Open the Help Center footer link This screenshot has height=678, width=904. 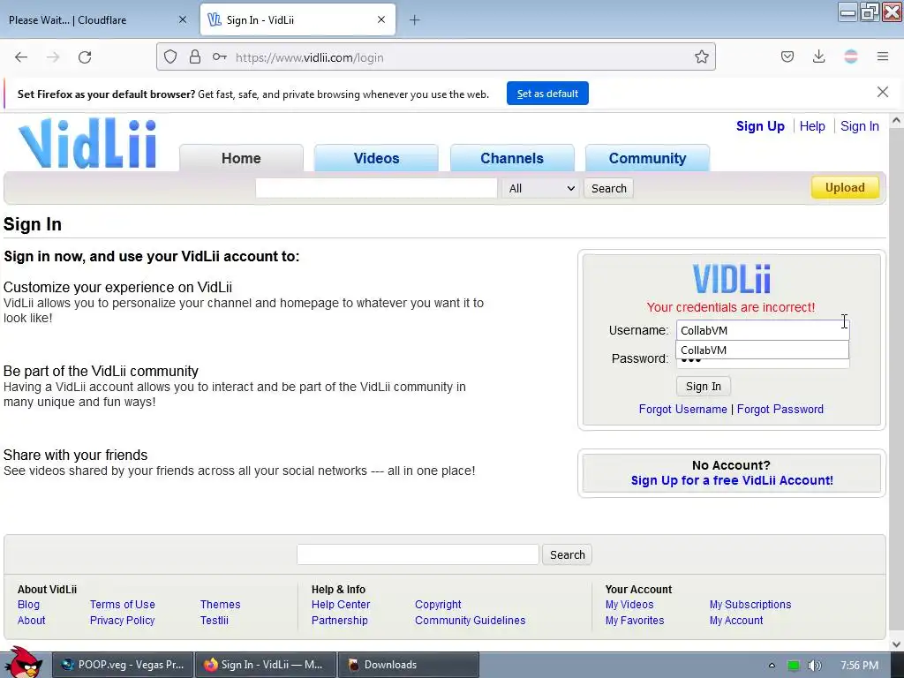[x=341, y=604]
